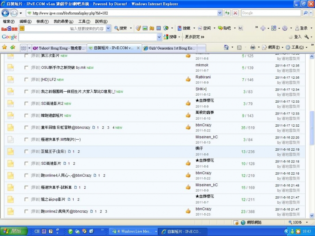Click author name Ratkirani

(203, 77)
